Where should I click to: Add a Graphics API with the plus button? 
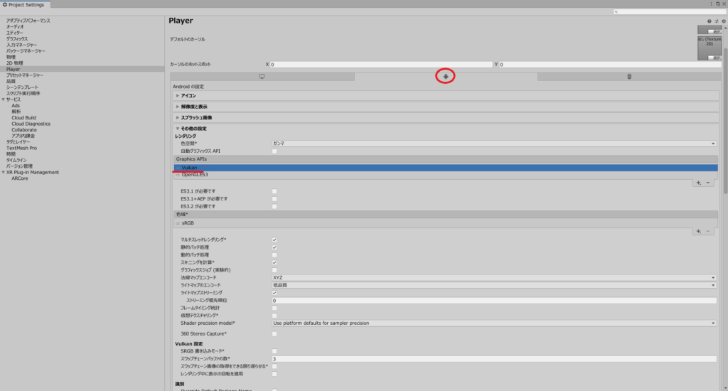pos(698,183)
